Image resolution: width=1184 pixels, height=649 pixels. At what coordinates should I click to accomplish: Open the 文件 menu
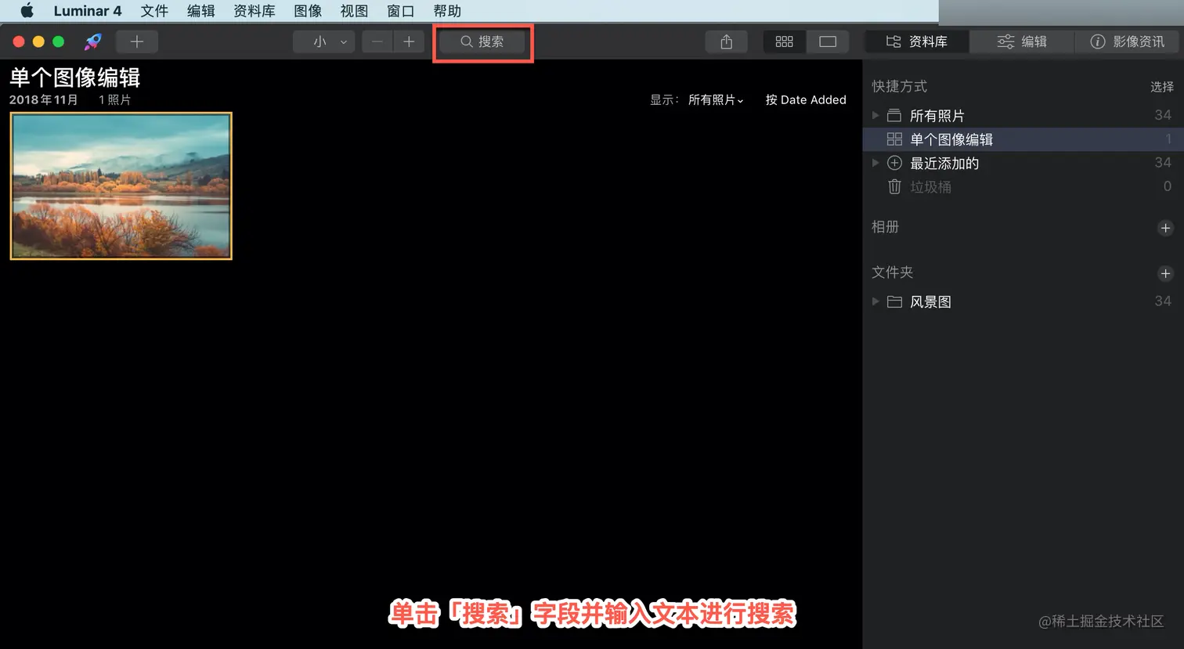tap(154, 11)
